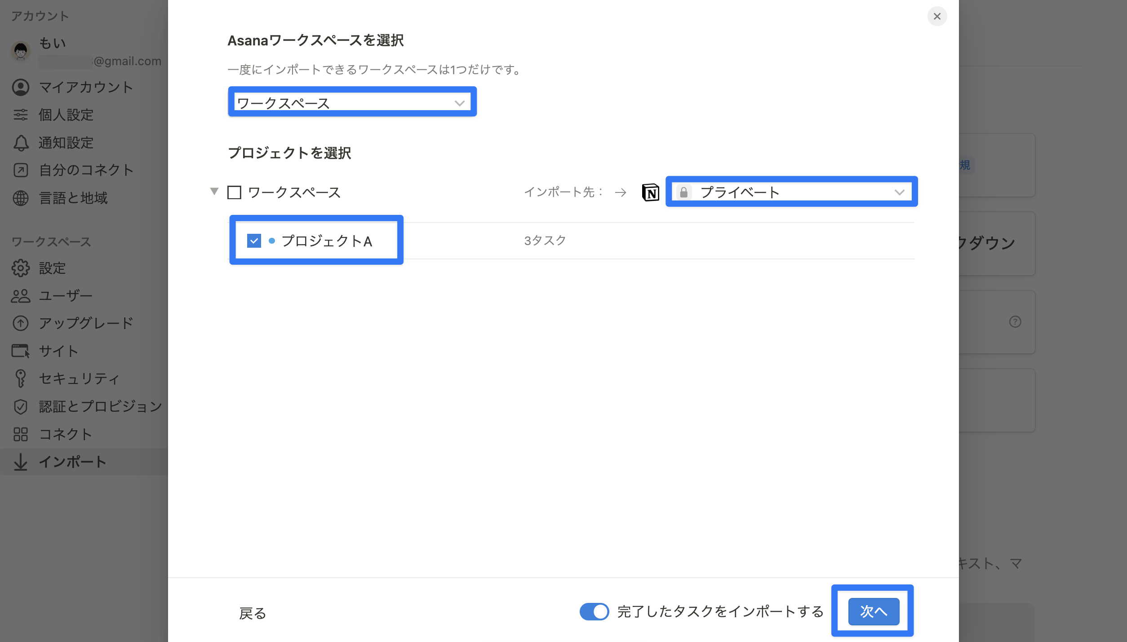Click the プロジェクトA project name
Screen dimensions: 1127x642
327,241
